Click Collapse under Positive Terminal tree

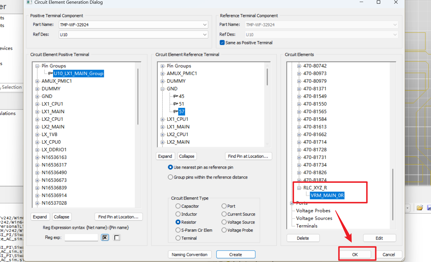pos(62,217)
